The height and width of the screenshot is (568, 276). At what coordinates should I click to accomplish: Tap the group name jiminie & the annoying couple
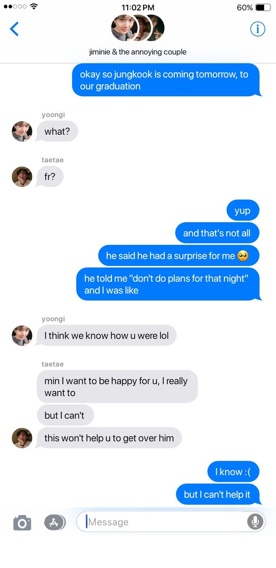138,52
